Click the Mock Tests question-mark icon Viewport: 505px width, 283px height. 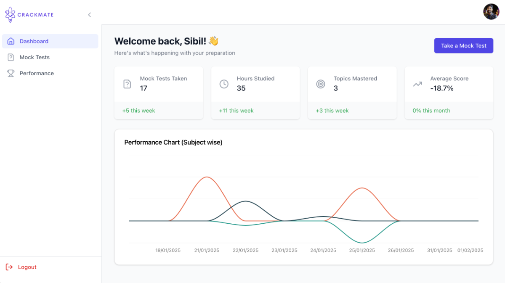click(x=11, y=57)
